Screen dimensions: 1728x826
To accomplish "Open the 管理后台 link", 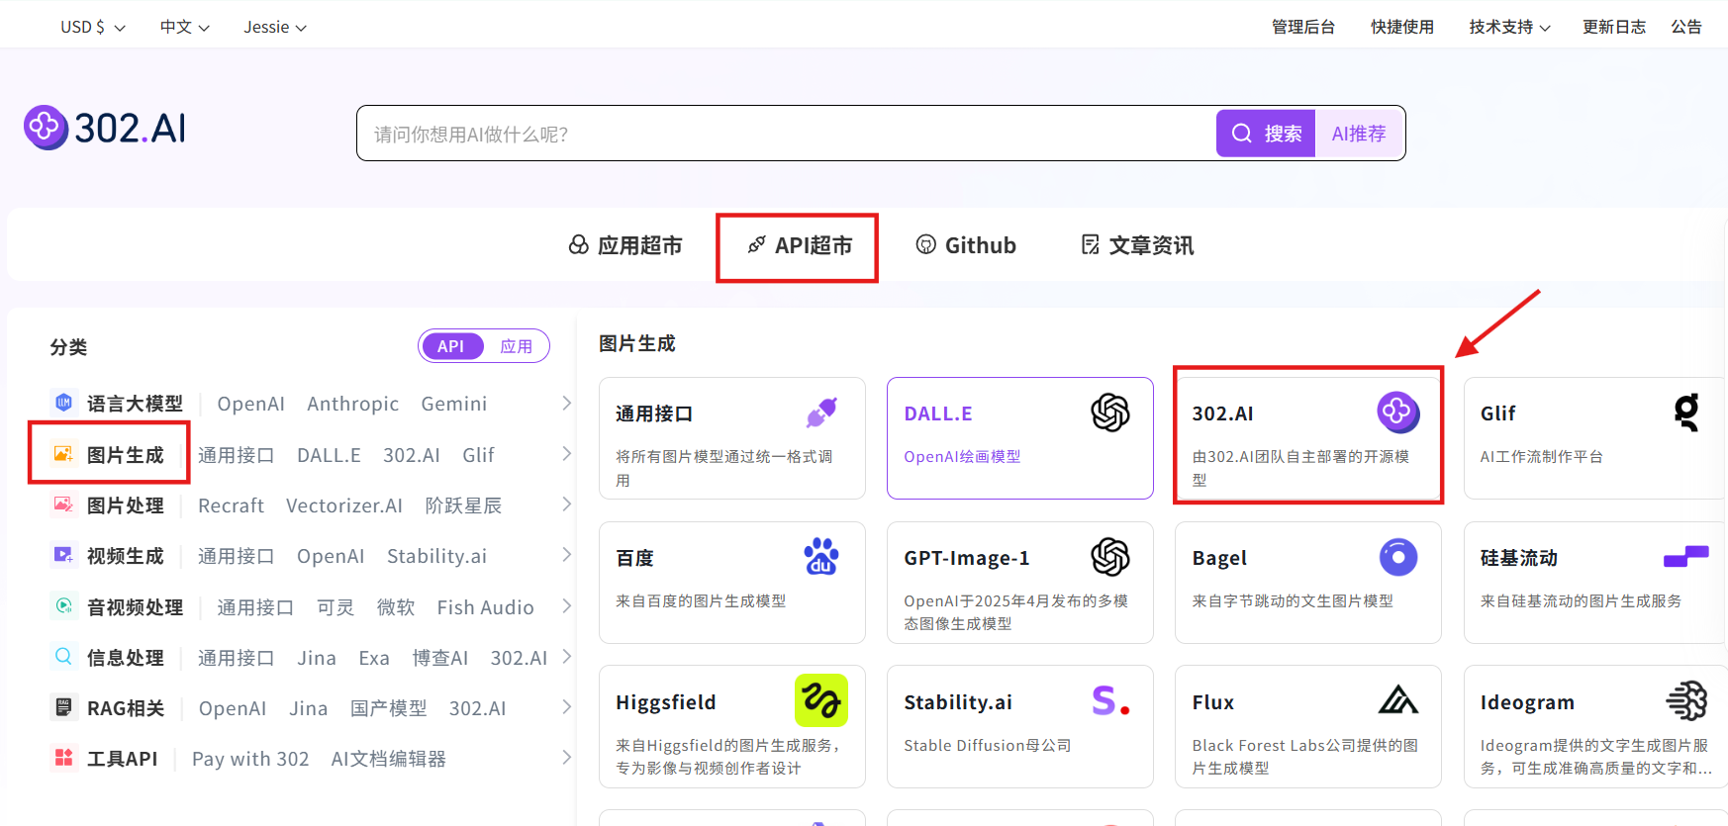I will tap(1303, 27).
